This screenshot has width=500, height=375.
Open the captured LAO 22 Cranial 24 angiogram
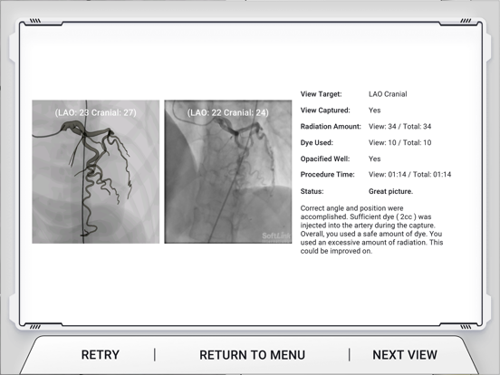point(228,172)
